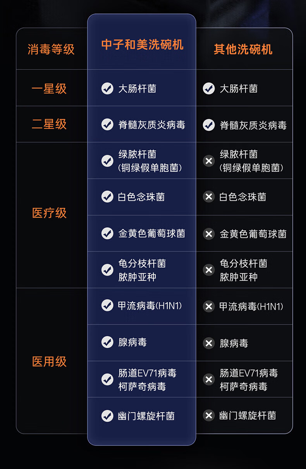Click checkmark next to 脊髓灰质炎病毒 under 其他洗碗机
The image size is (306, 469).
click(209, 125)
